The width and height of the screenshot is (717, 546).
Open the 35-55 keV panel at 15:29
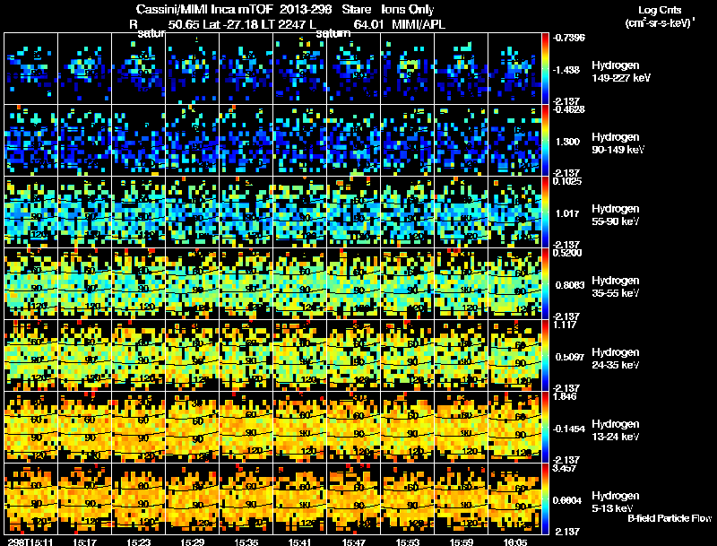[x=192, y=284]
